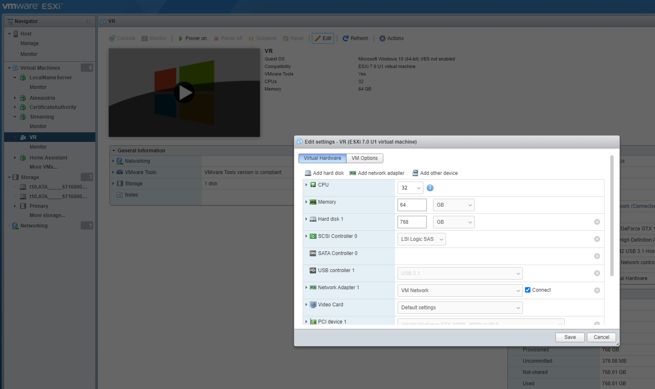655x389 pixels.
Task: Click the Add network adapter icon
Action: pyautogui.click(x=353, y=173)
